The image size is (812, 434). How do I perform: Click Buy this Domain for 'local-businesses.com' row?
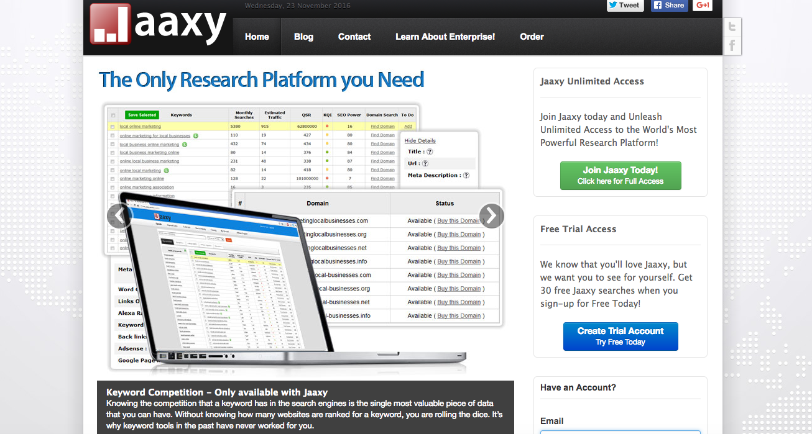(x=459, y=275)
